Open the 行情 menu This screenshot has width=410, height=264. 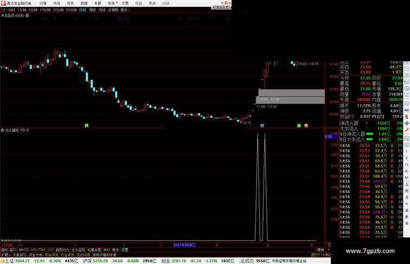point(43,3)
